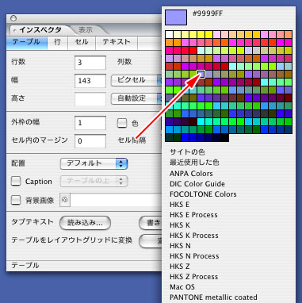Toggle the 背景画像 checkbox
Image resolution: width=302 pixels, height=303 pixels.
point(16,200)
